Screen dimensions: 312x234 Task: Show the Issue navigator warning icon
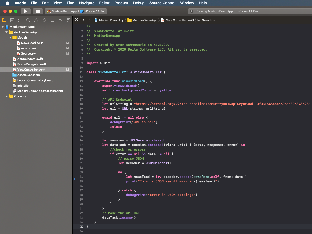tap(36, 20)
